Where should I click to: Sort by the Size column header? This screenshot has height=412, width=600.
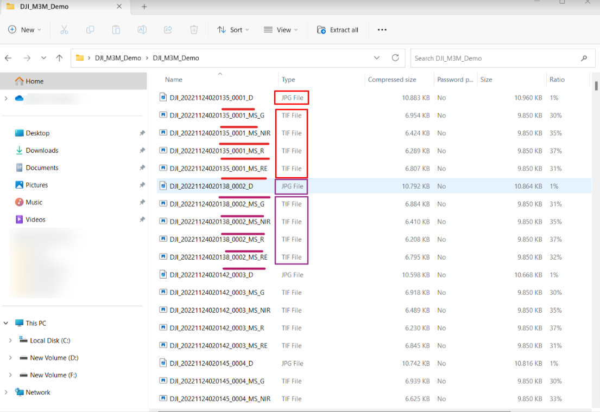coord(487,80)
